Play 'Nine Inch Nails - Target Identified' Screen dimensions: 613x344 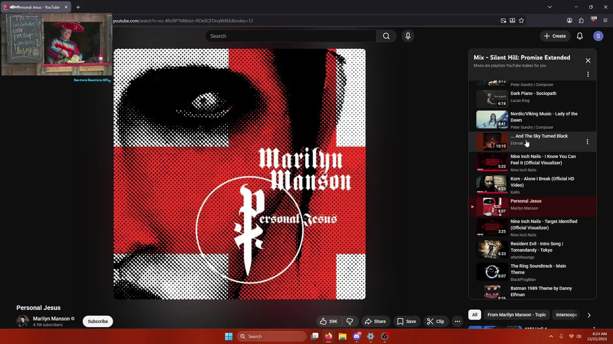click(x=532, y=228)
